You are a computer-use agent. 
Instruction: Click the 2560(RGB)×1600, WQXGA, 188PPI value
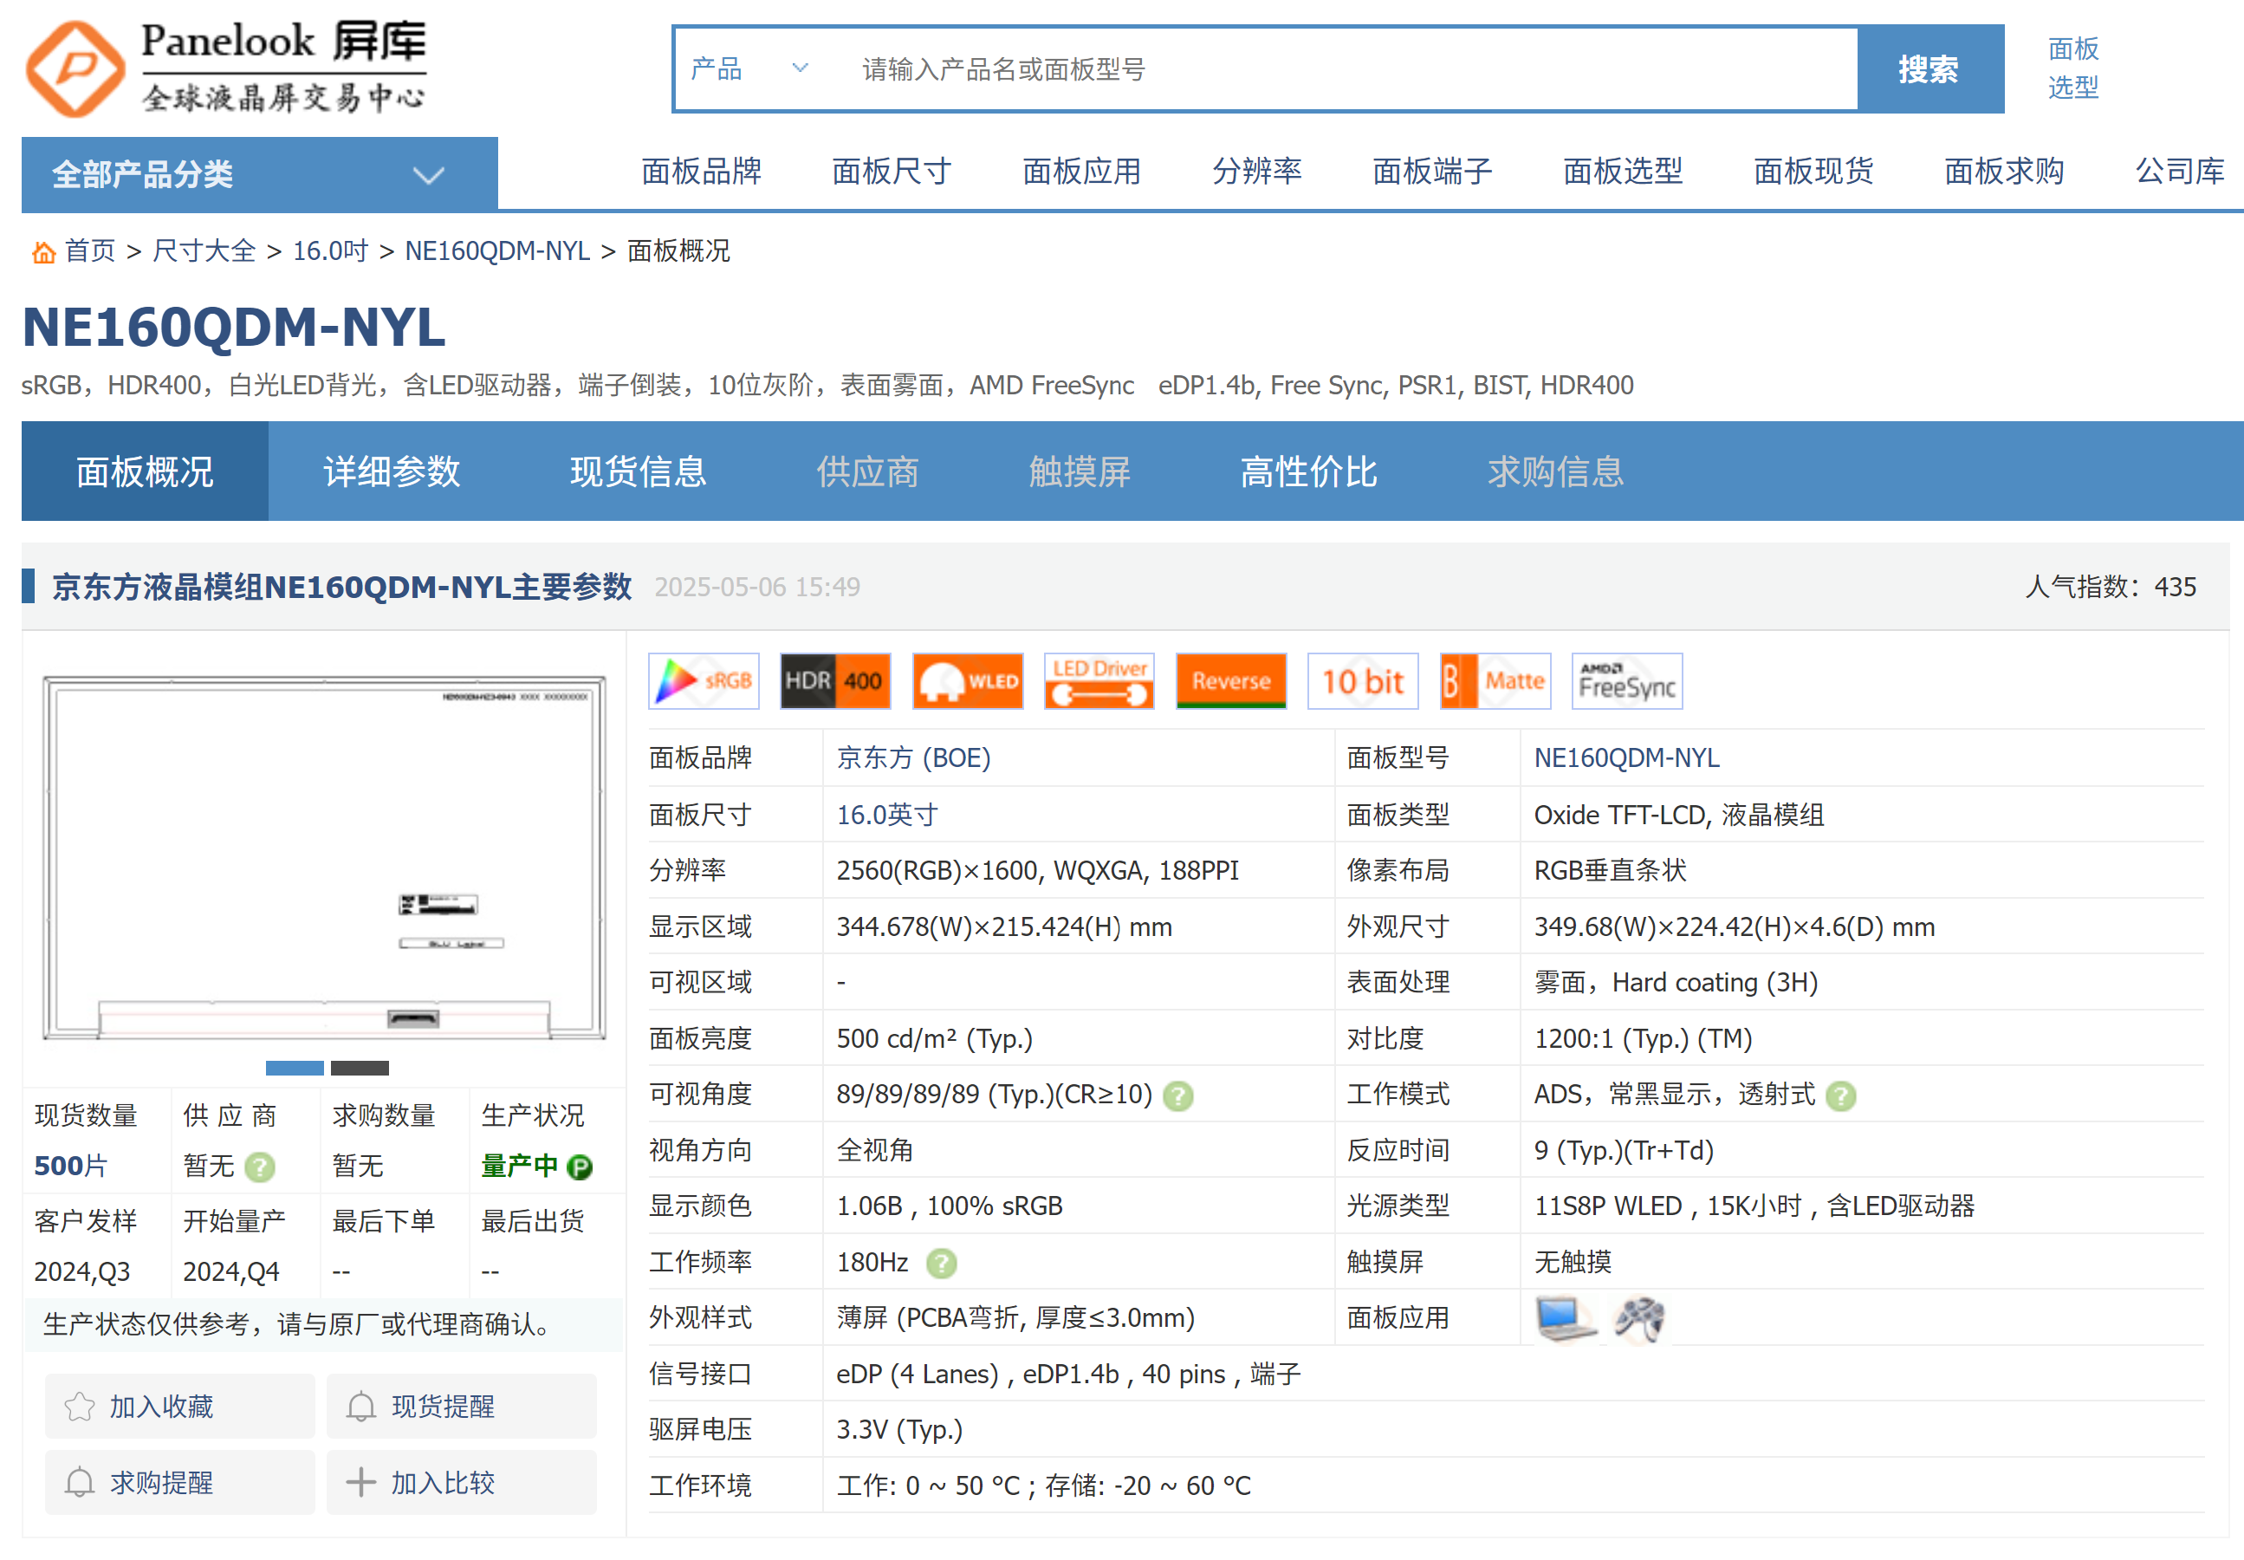point(1037,871)
